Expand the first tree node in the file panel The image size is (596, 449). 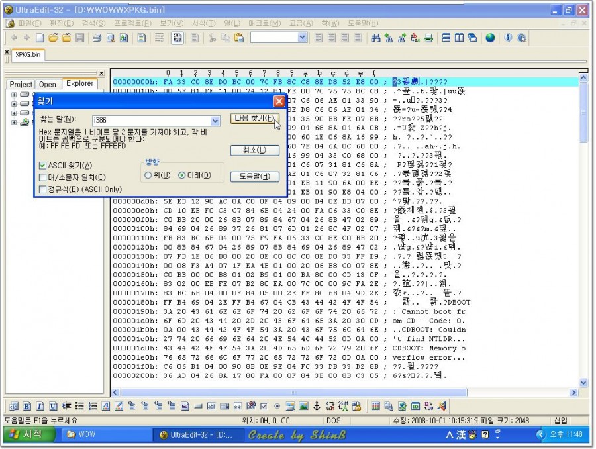(14, 95)
